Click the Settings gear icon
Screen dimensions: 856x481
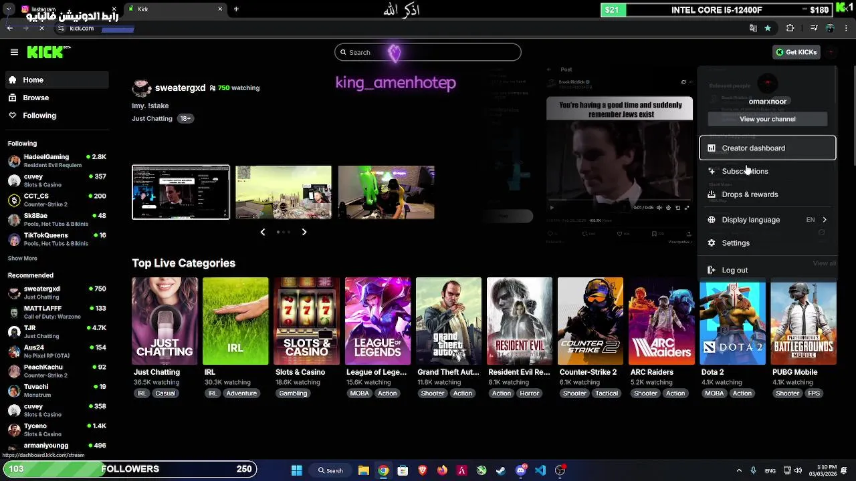tap(712, 243)
